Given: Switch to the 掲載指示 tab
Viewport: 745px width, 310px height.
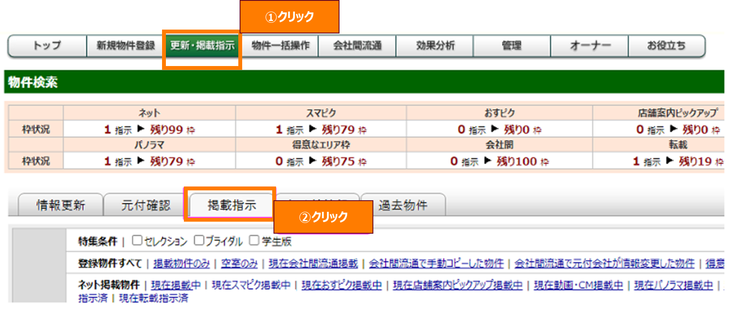Looking at the screenshot, I should click(231, 205).
